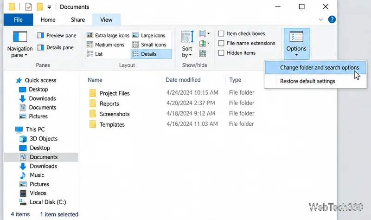Click the Options button icon
Viewport: 371px width, 220px height.
(x=296, y=37)
